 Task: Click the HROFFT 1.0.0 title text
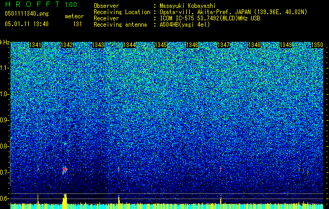(x=41, y=4)
